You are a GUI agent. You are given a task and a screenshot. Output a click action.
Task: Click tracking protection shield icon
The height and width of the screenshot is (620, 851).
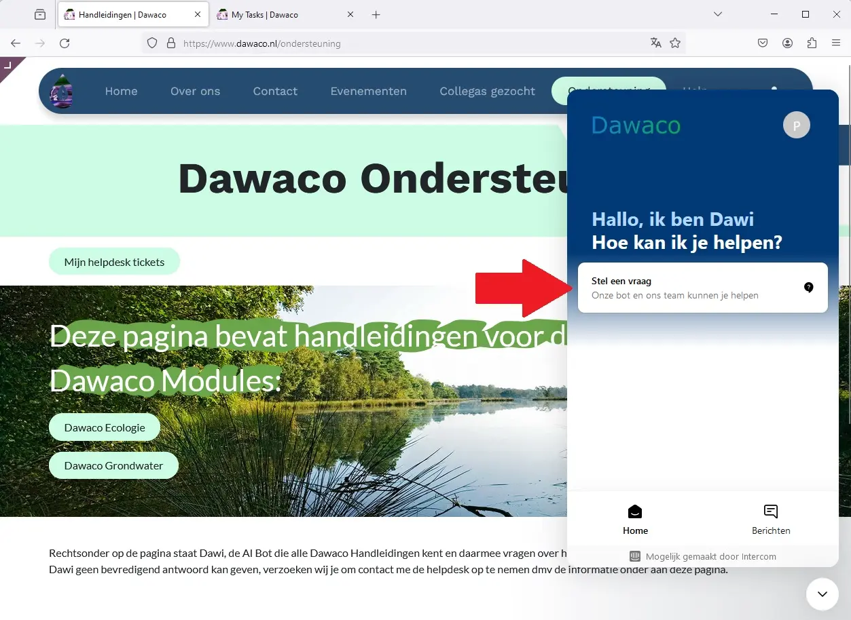(152, 43)
